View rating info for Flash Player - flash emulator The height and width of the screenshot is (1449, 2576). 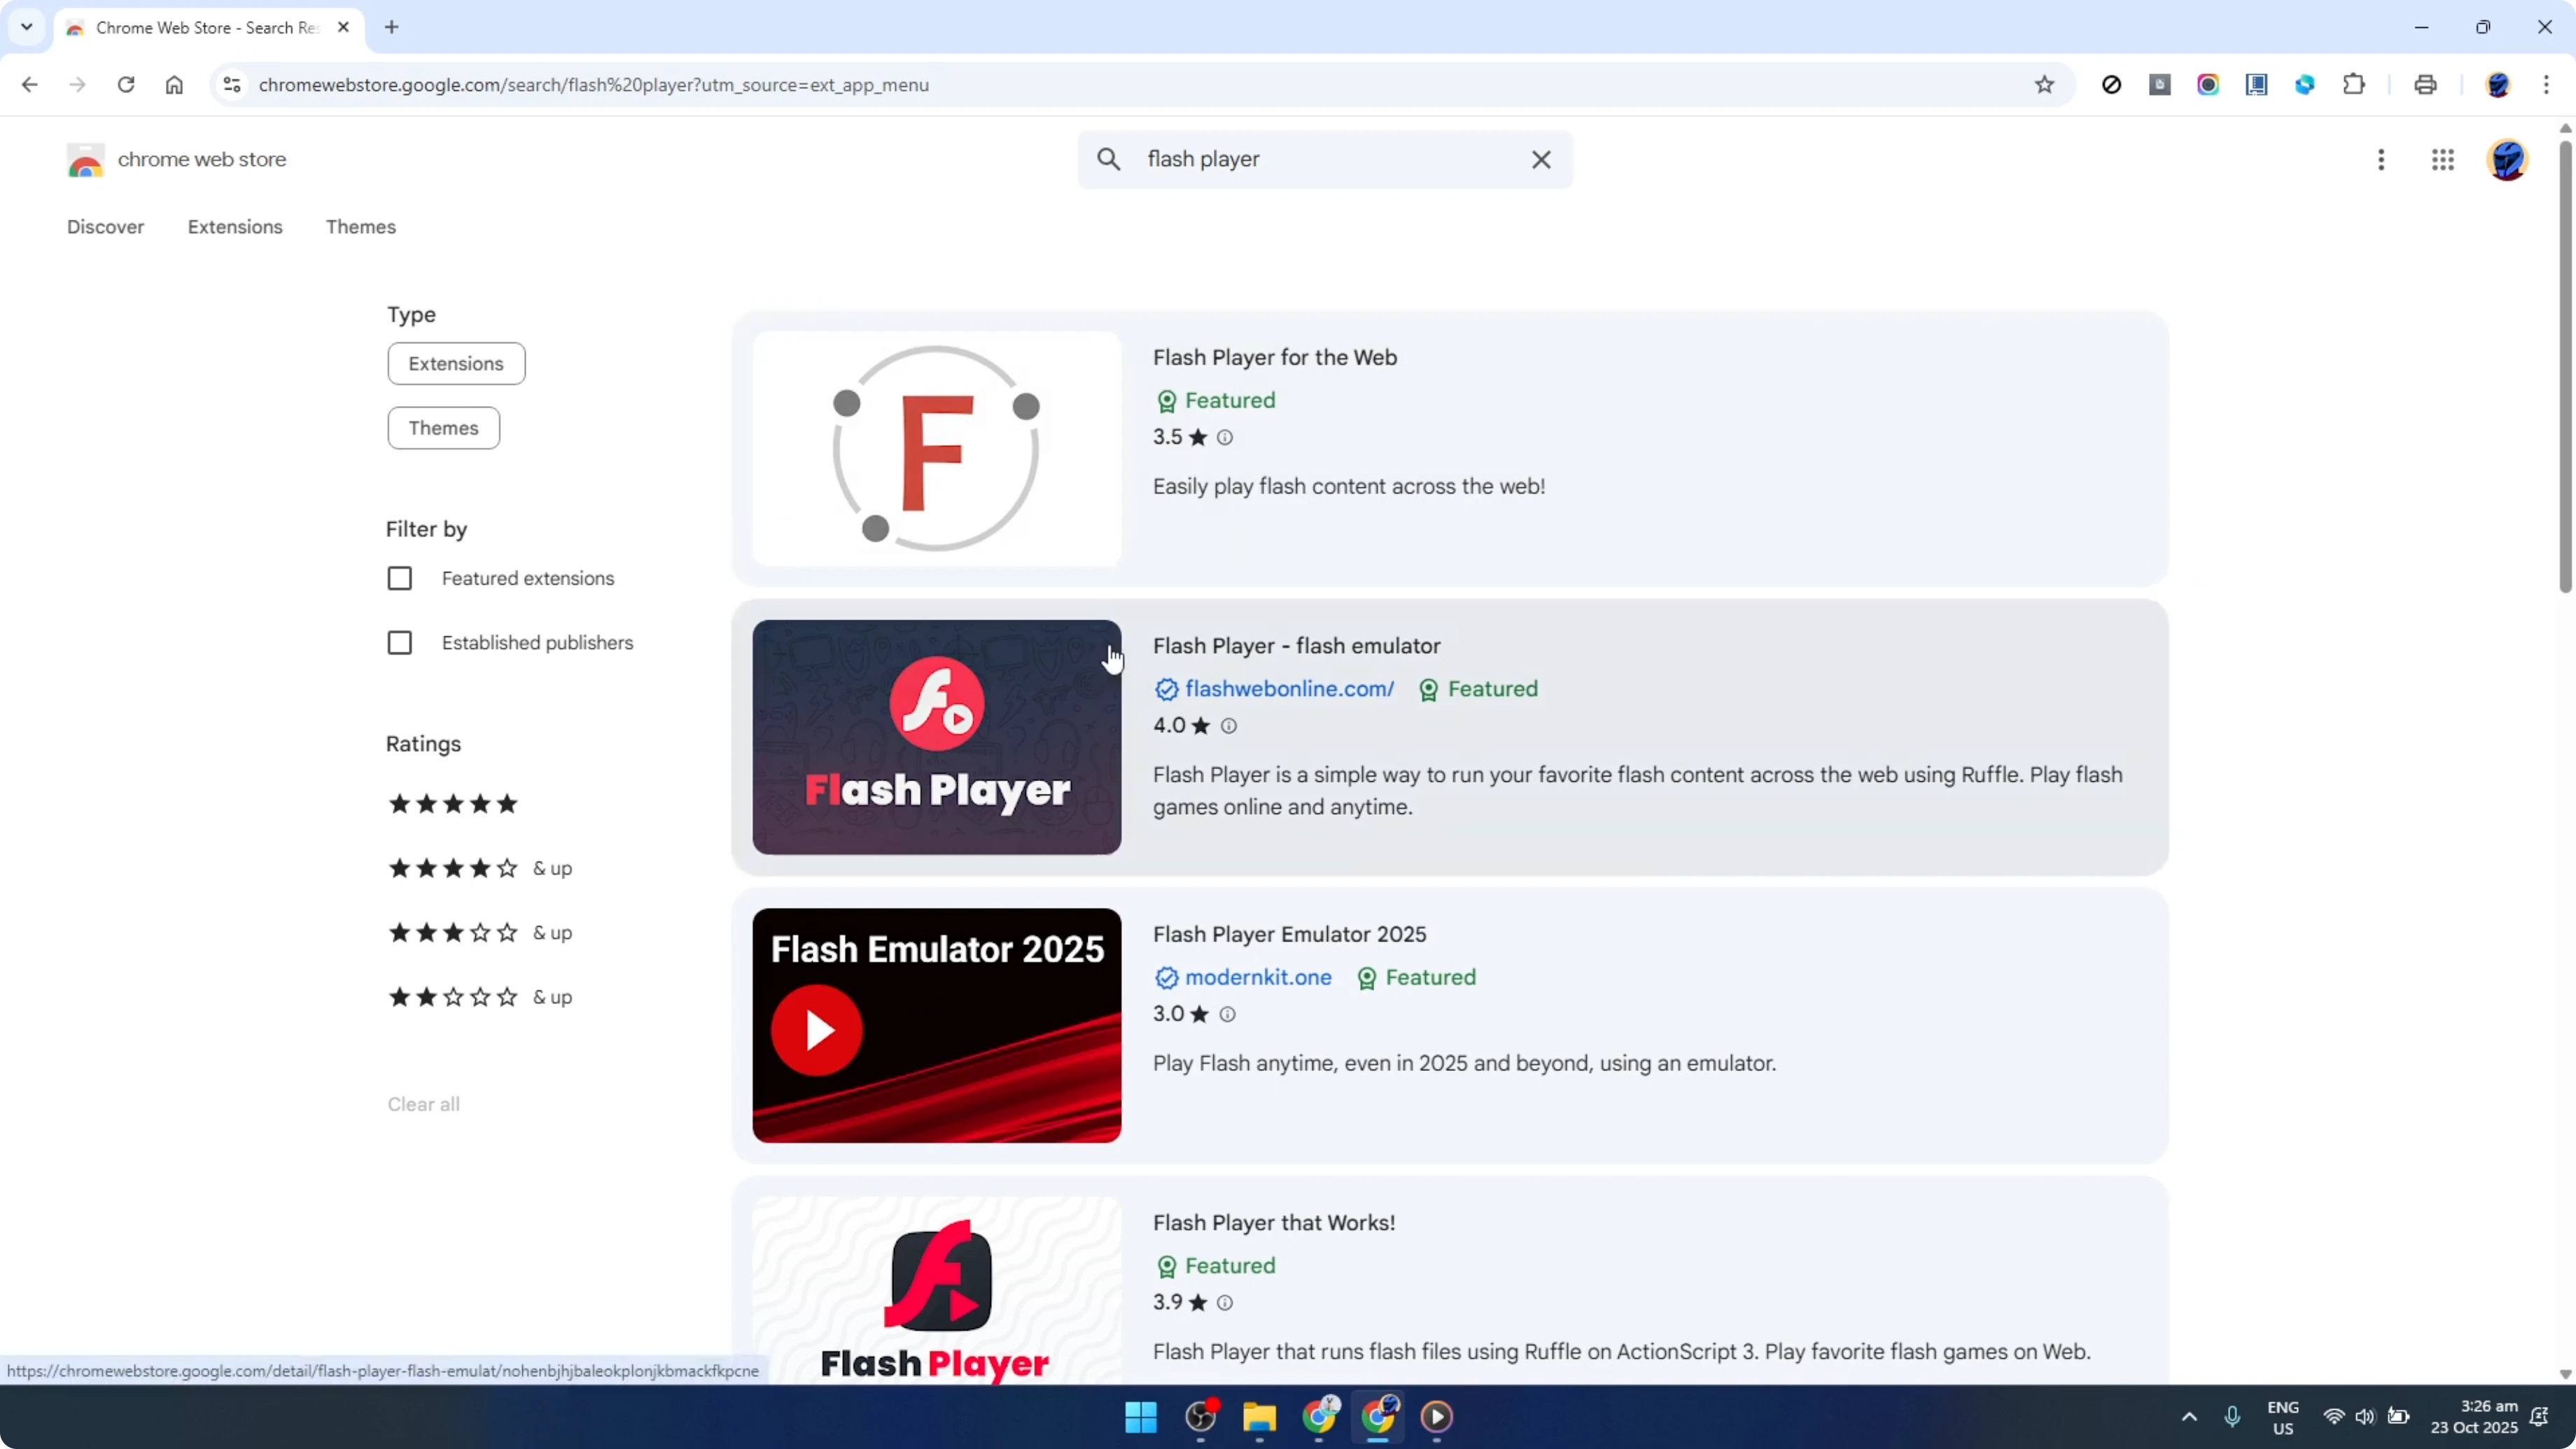[1229, 726]
